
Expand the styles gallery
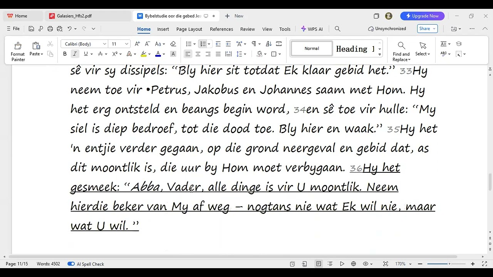click(x=379, y=54)
